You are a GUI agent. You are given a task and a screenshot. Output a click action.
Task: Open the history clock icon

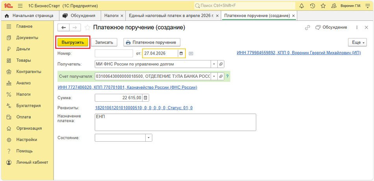(313, 6)
